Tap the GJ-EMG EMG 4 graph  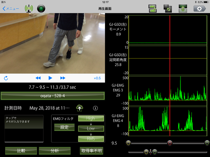pos(168,121)
